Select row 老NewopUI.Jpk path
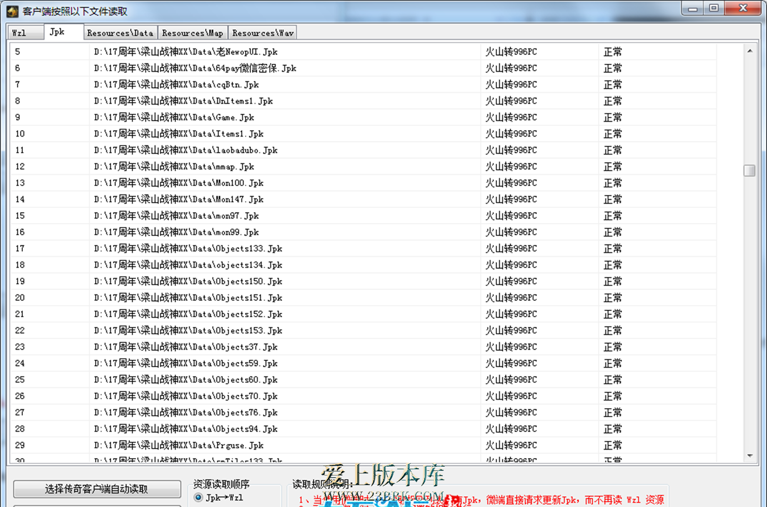Image resolution: width=767 pixels, height=507 pixels. tap(186, 52)
